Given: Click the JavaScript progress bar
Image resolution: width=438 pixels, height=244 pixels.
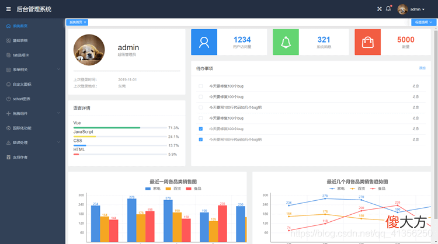Looking at the screenshot, I should point(120,137).
